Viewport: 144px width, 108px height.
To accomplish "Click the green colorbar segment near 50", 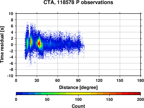I will click(47, 94).
